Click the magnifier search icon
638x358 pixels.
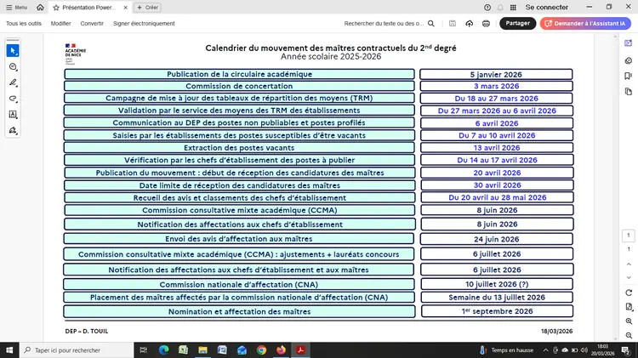[431, 24]
